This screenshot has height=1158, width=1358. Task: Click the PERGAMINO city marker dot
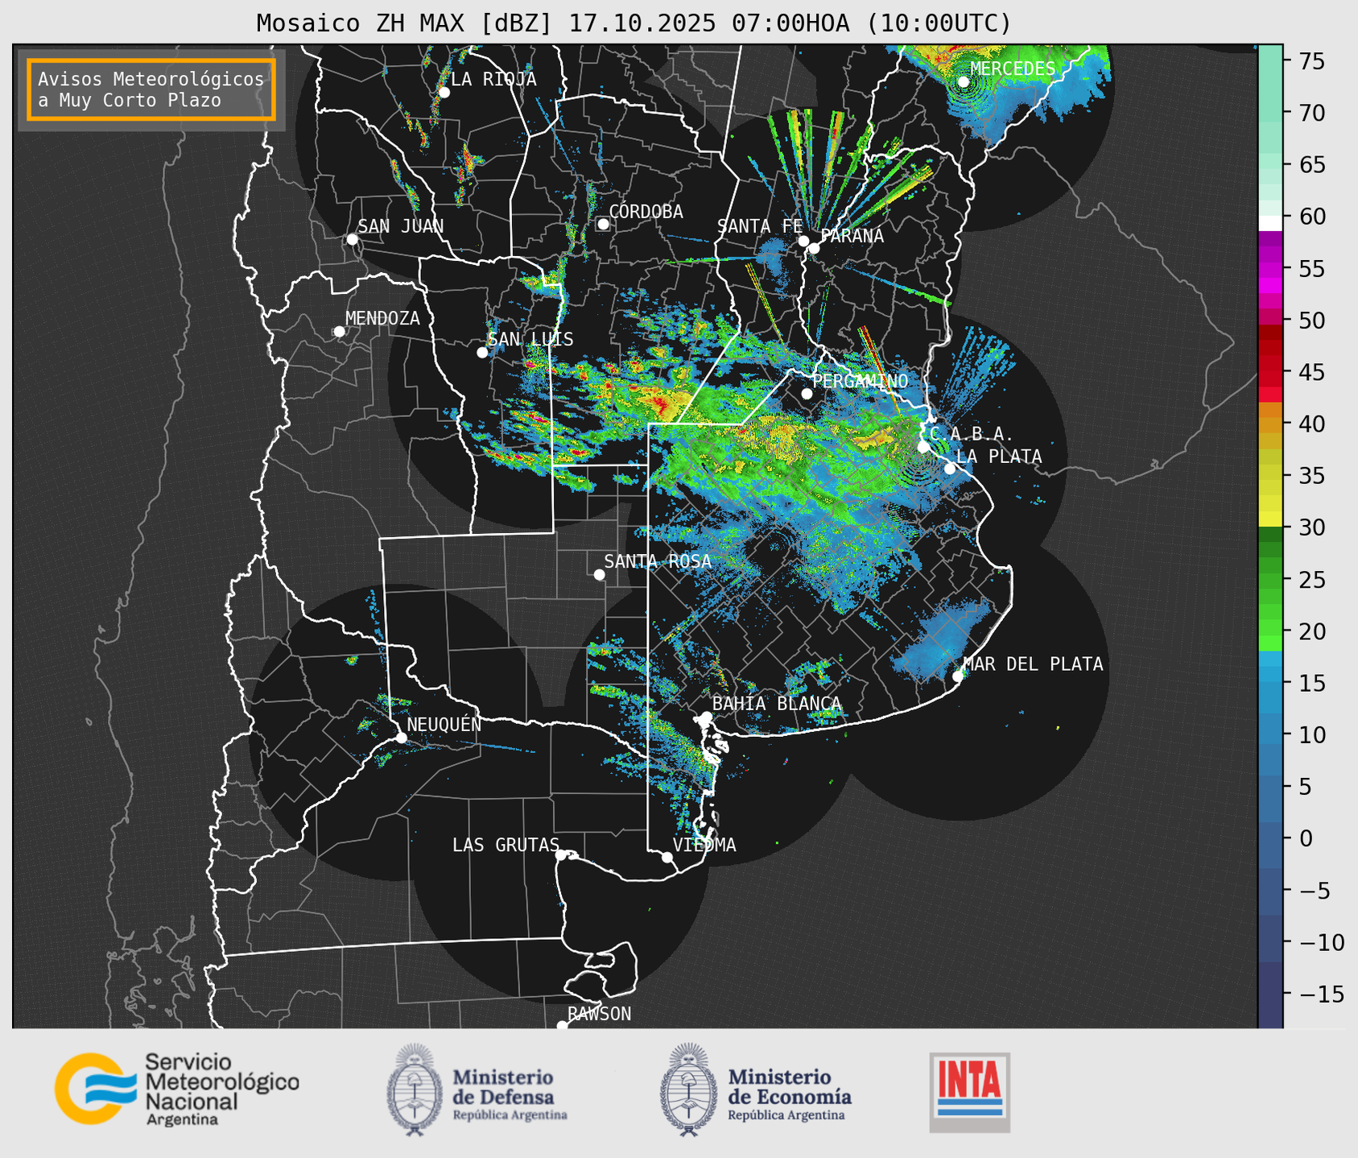[807, 394]
